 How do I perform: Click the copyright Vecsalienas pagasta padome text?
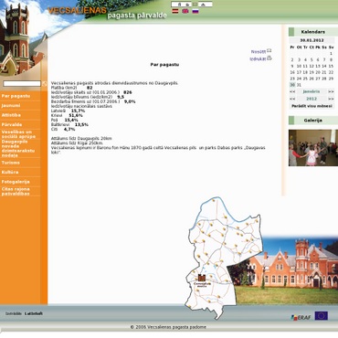(168, 327)
